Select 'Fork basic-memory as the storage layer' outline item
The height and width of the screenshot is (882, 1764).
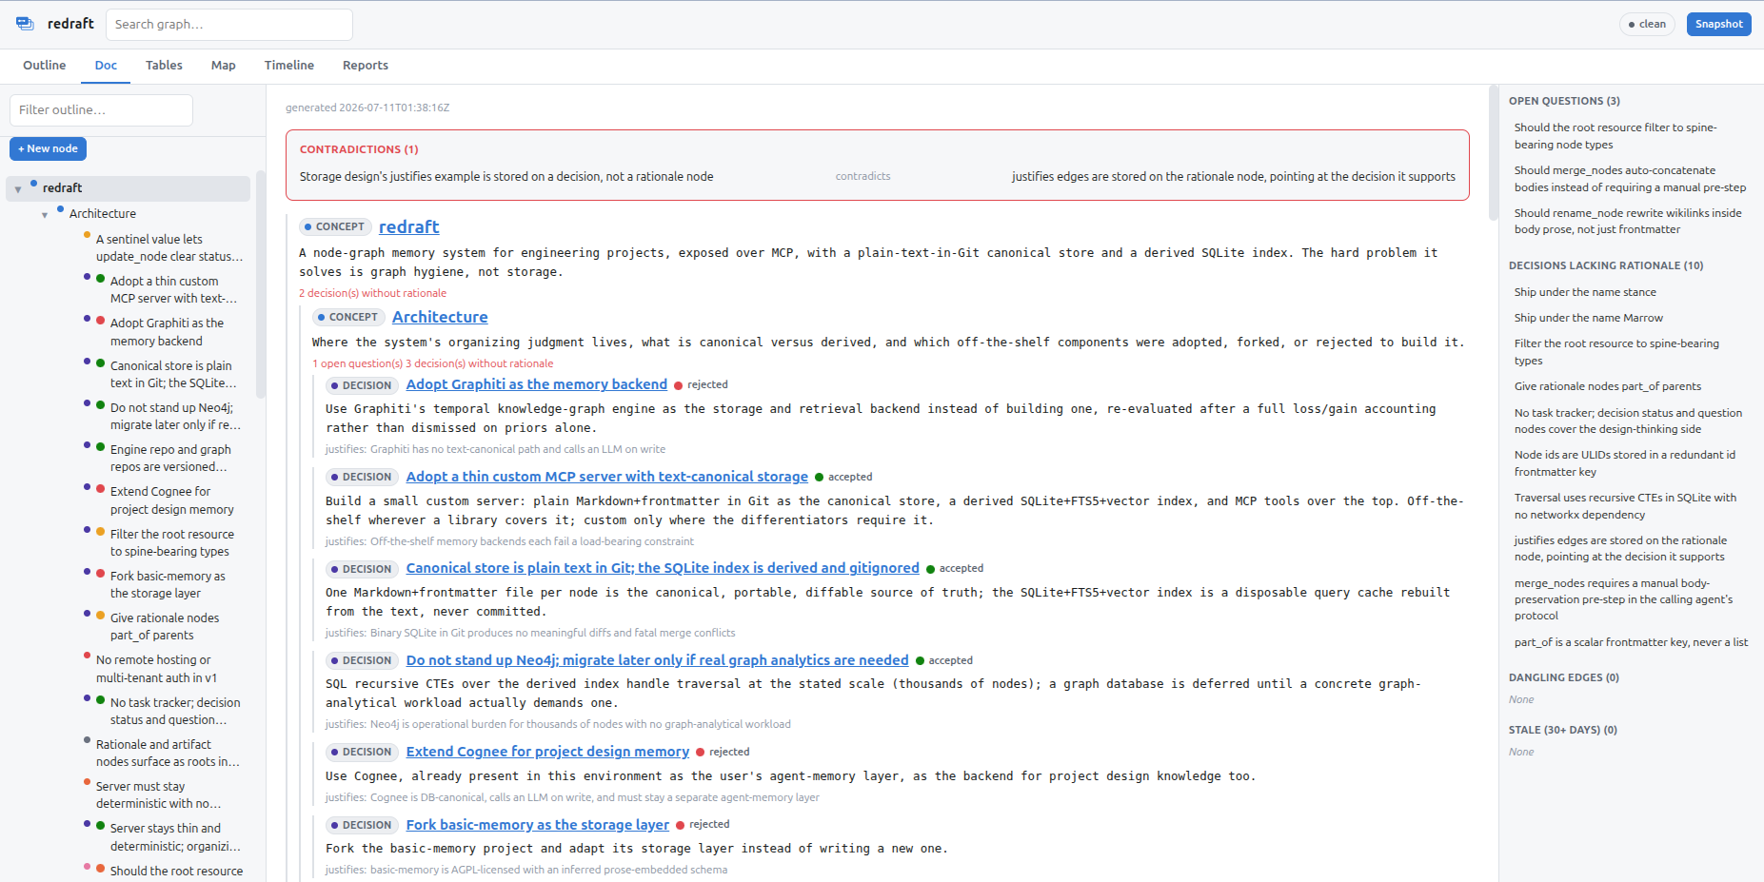click(168, 585)
